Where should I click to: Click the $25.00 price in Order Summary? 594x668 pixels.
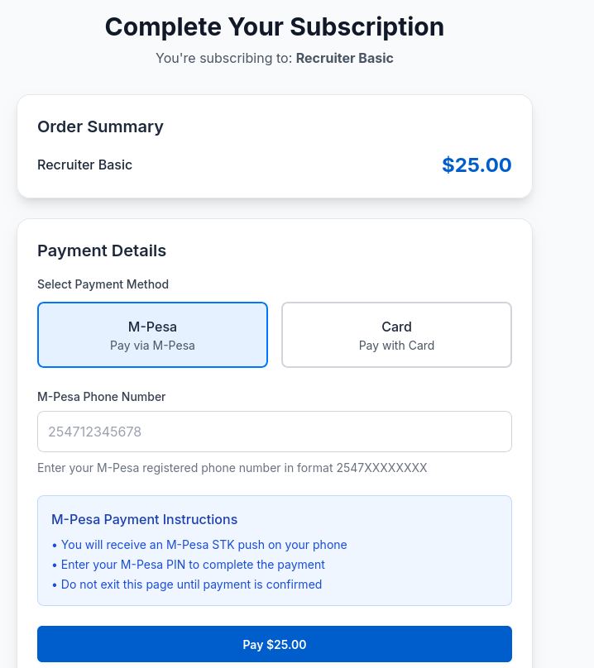click(477, 165)
